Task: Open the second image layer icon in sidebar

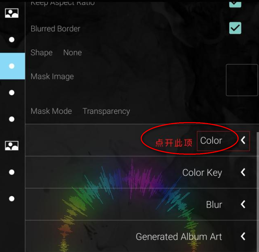Action: click(x=12, y=146)
